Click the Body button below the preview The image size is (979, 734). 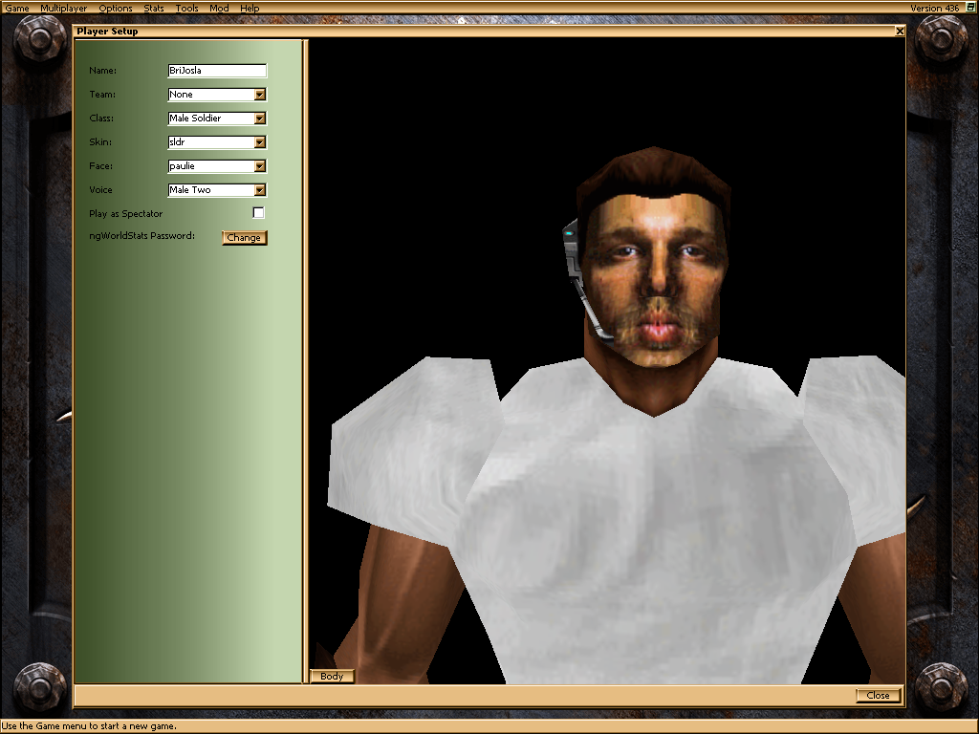click(332, 677)
